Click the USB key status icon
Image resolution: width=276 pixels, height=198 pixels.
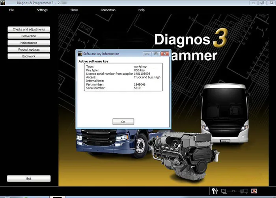point(215,191)
